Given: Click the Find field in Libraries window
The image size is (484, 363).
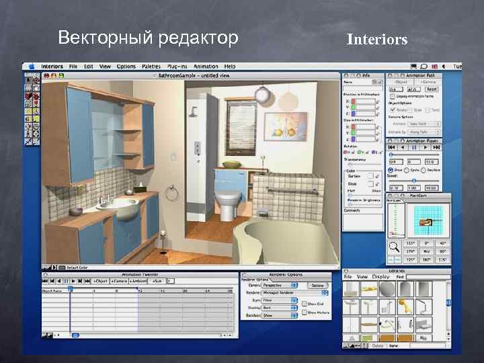Looking at the screenshot, I should pyautogui.click(x=428, y=277).
